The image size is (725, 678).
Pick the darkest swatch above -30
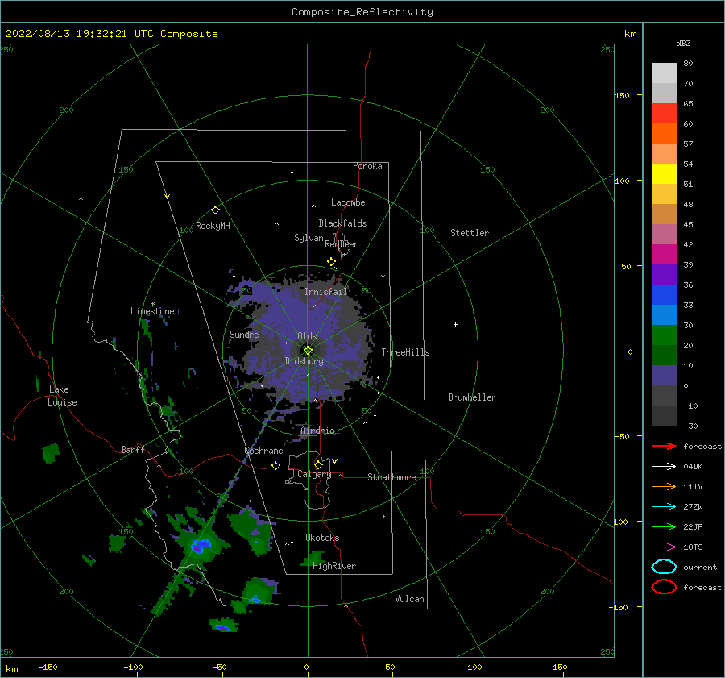[x=664, y=416]
